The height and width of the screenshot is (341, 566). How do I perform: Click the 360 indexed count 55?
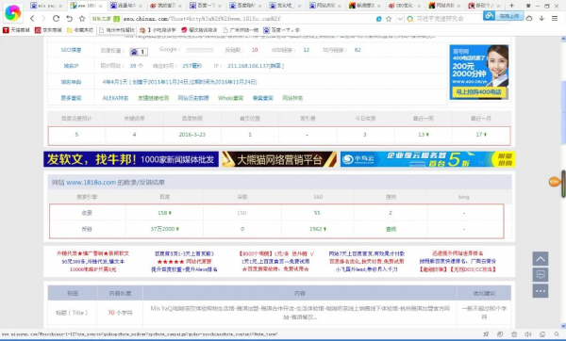click(x=317, y=213)
